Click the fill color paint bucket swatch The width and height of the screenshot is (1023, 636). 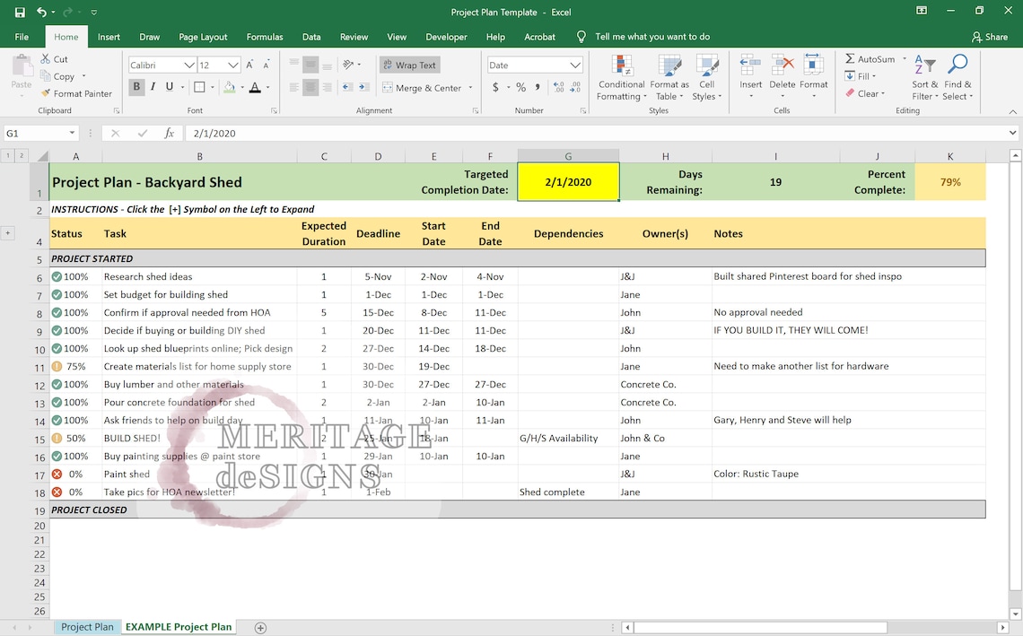tap(230, 87)
